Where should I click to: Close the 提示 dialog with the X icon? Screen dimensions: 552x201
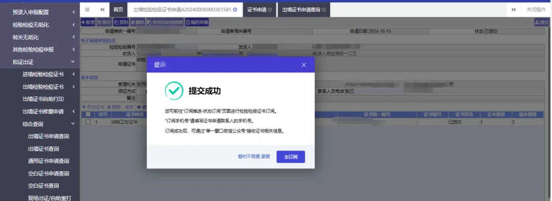click(x=304, y=65)
